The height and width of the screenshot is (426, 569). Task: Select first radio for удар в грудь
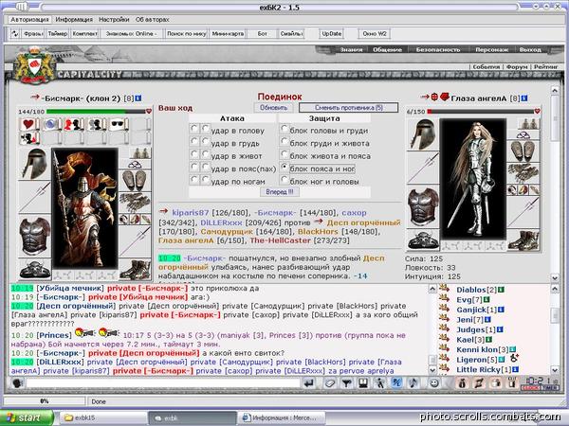194,141
